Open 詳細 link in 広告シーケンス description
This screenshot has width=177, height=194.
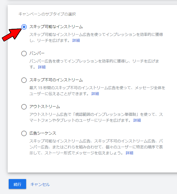[x=130, y=153]
